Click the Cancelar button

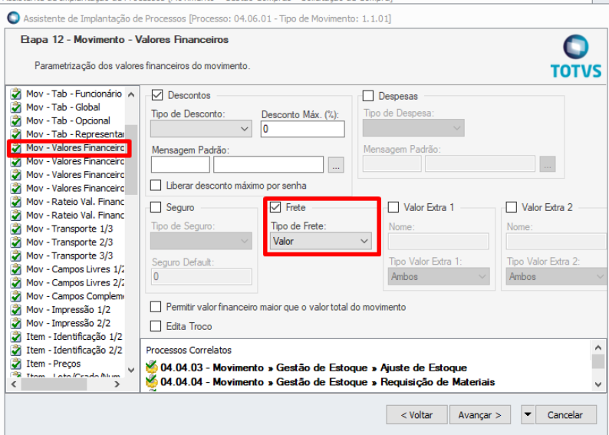point(565,415)
